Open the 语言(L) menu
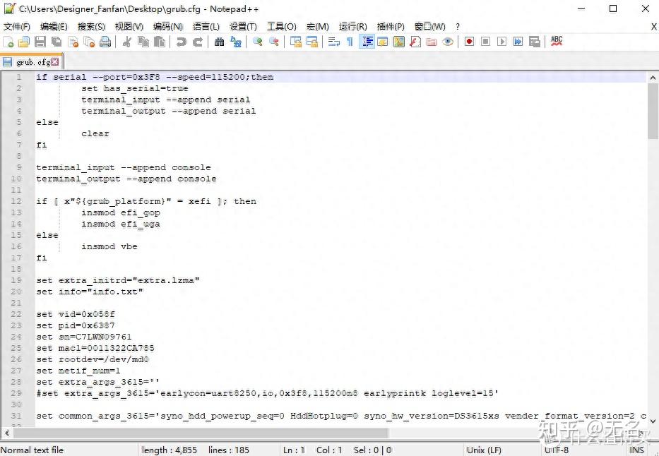This screenshot has width=659, height=456. tap(206, 26)
